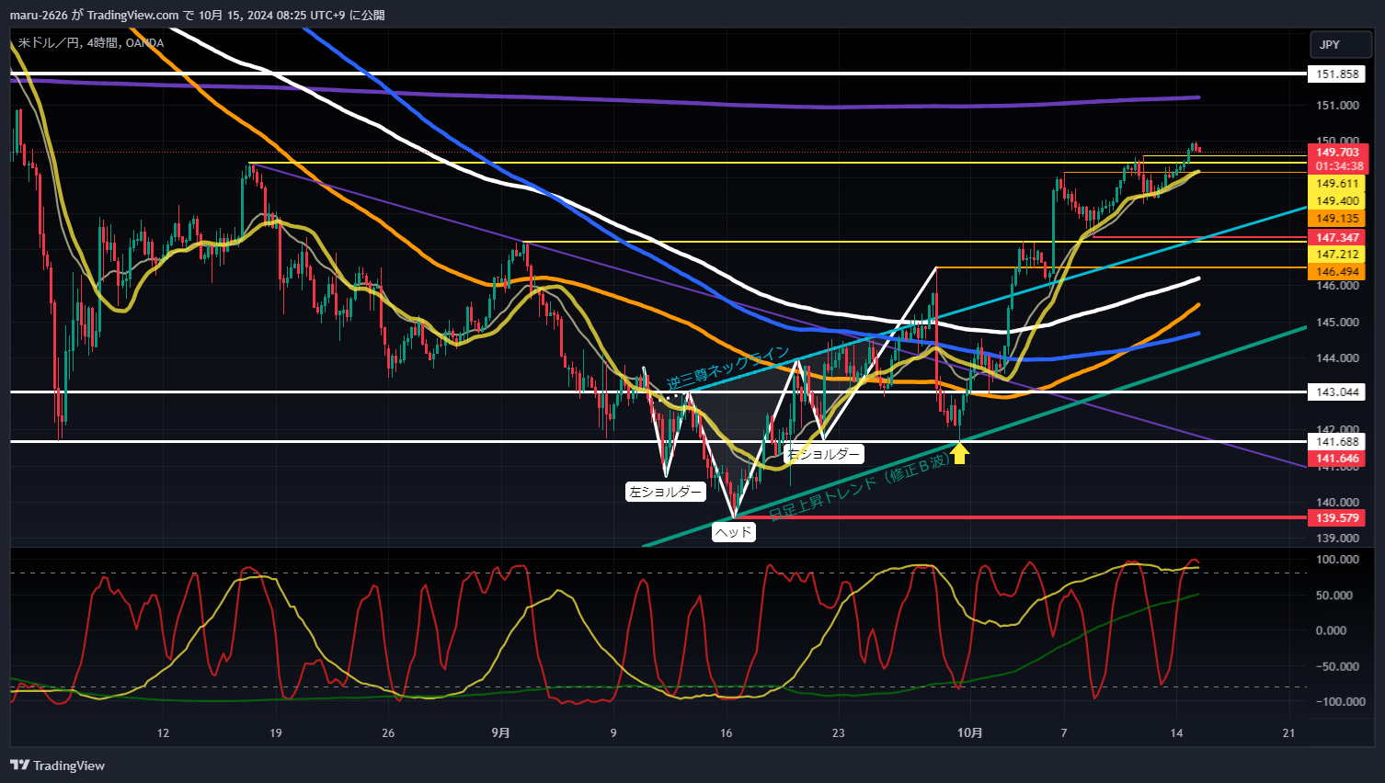This screenshot has height=783, width=1385.
Task: Select the 151.858 price label
Action: pos(1337,74)
